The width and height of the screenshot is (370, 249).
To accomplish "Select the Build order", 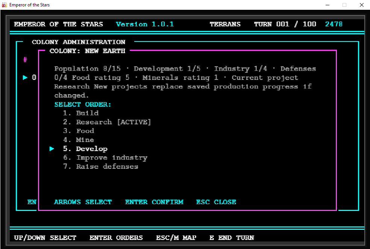I will pyautogui.click(x=81, y=113).
